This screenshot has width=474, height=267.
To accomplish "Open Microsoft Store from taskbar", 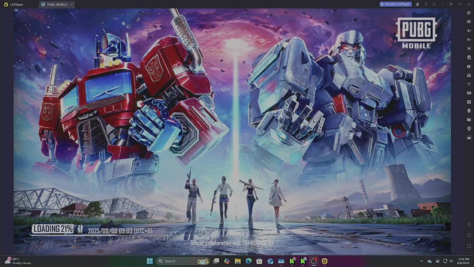I will [259, 261].
